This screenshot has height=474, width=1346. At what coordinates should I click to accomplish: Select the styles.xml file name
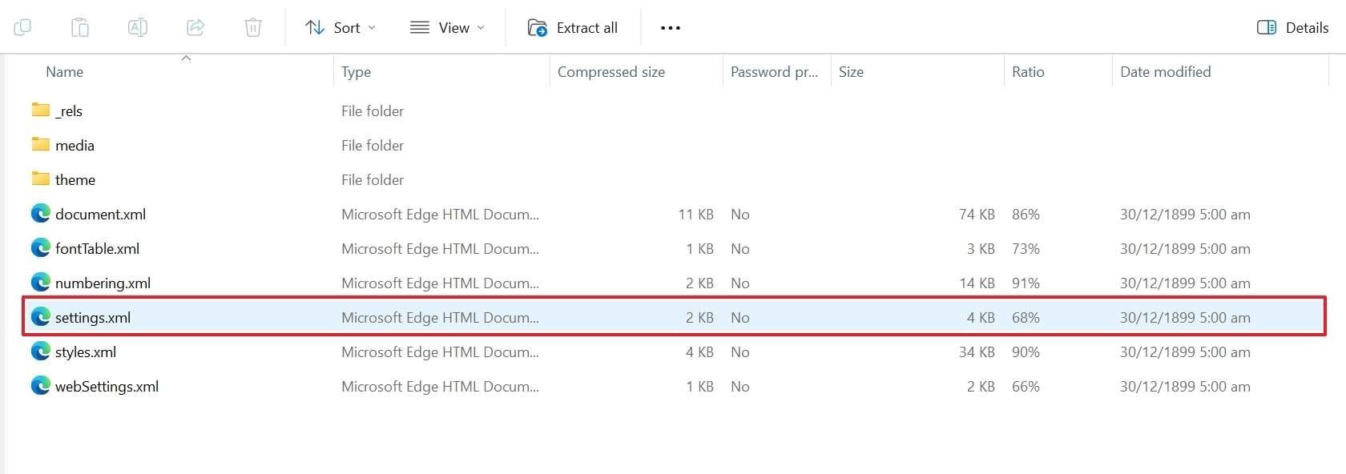pyautogui.click(x=86, y=352)
